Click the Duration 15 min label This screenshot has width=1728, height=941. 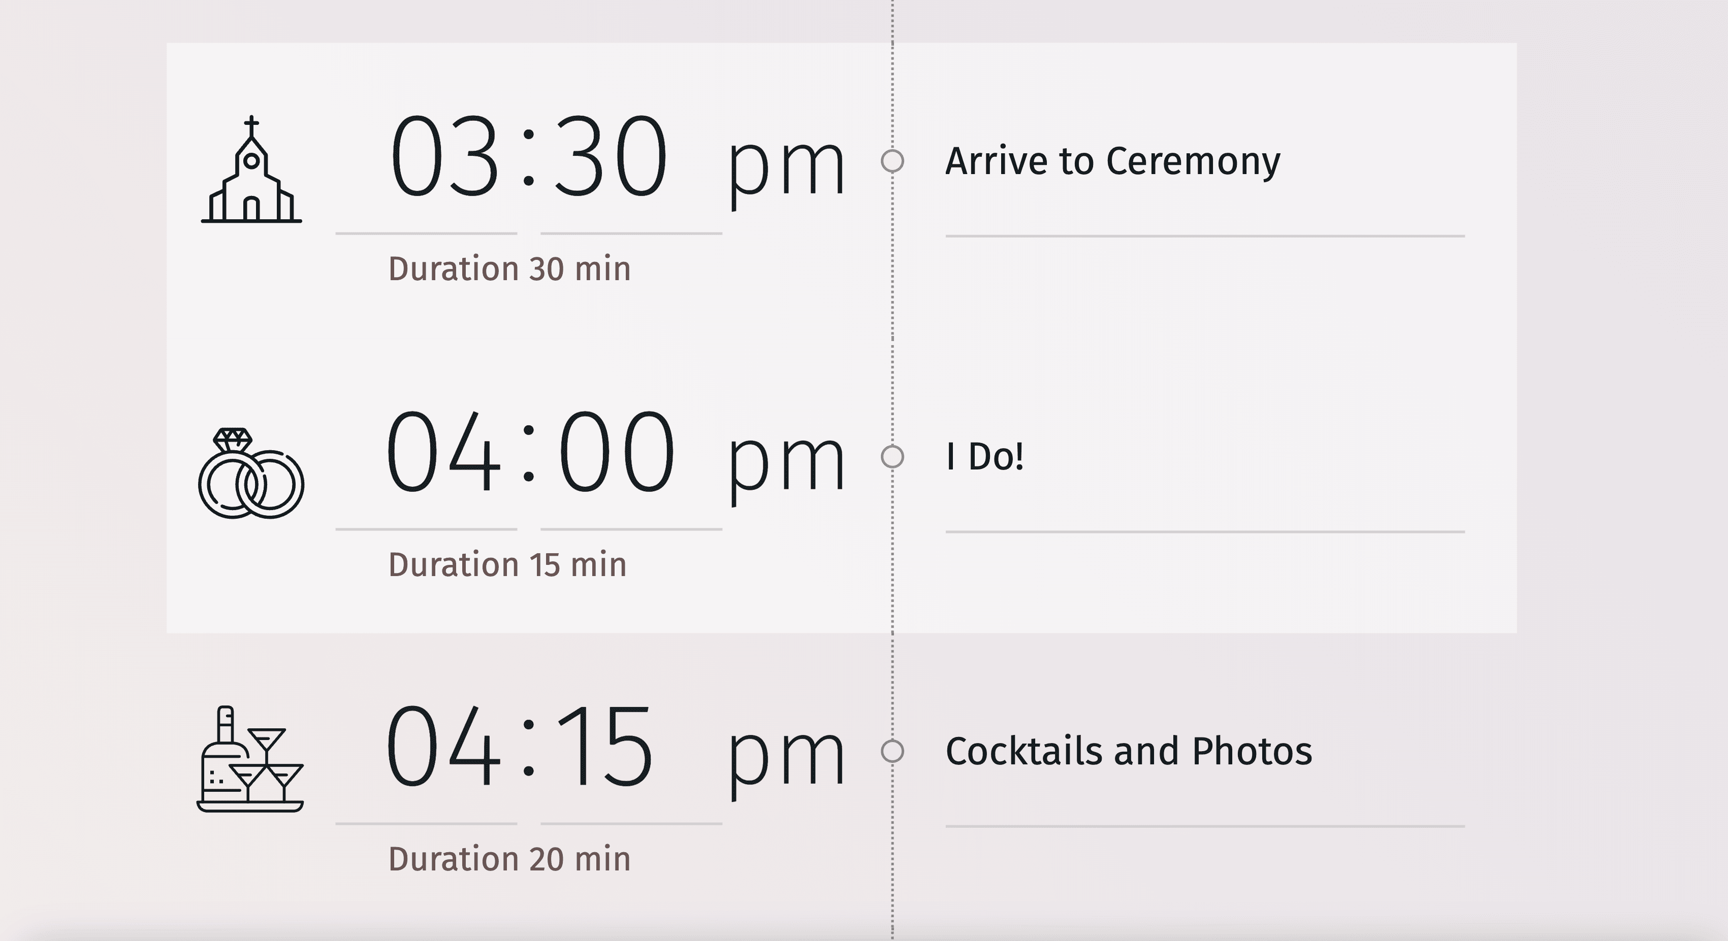click(507, 565)
